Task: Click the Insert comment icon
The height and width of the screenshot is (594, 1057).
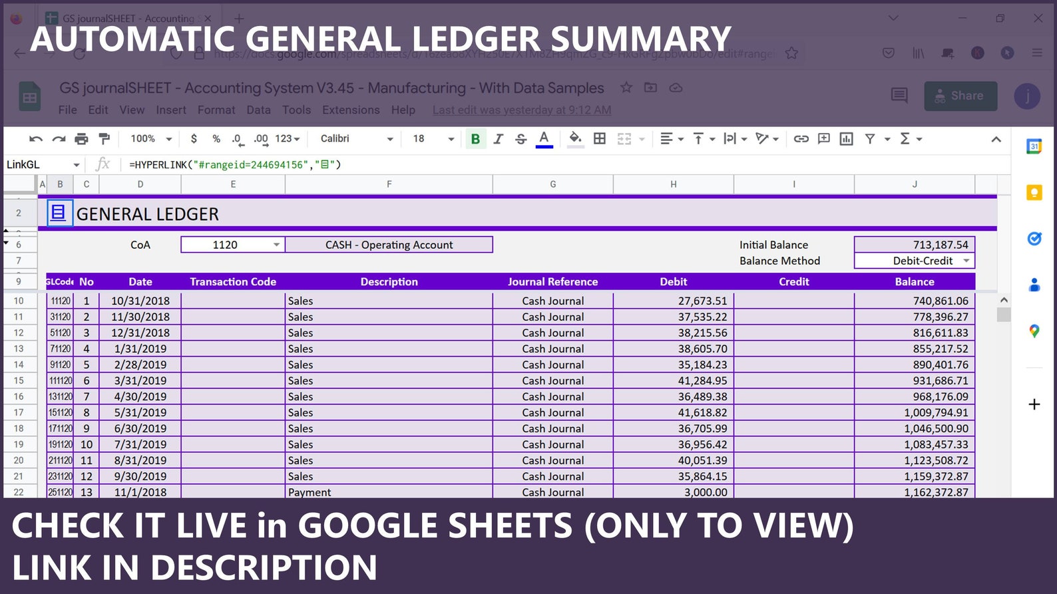Action: (824, 138)
